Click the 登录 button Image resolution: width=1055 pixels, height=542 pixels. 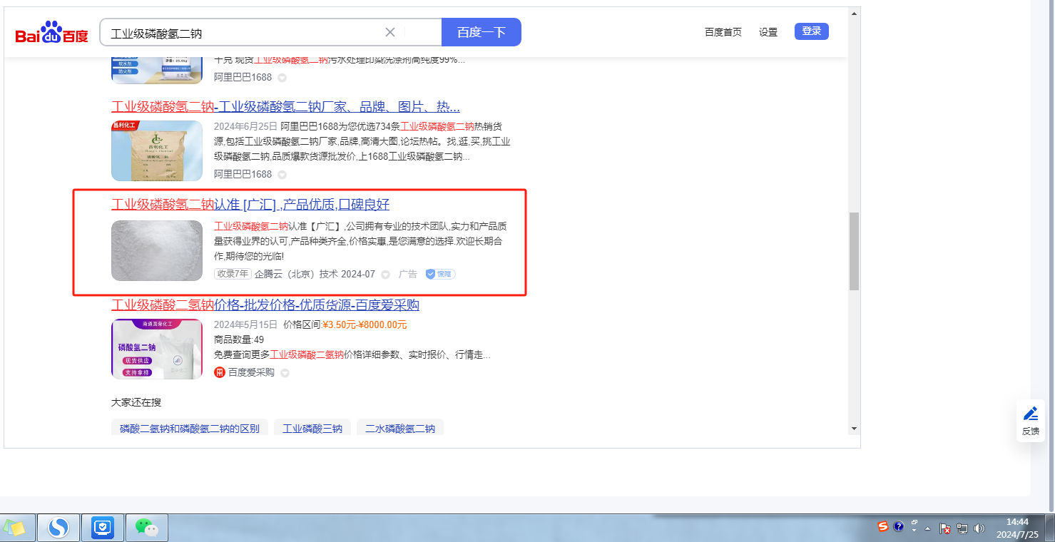click(812, 31)
